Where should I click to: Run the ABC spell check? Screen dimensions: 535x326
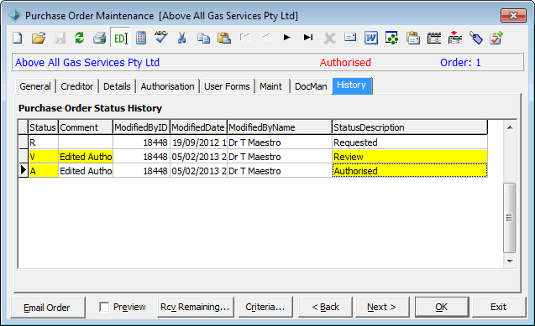click(x=160, y=37)
